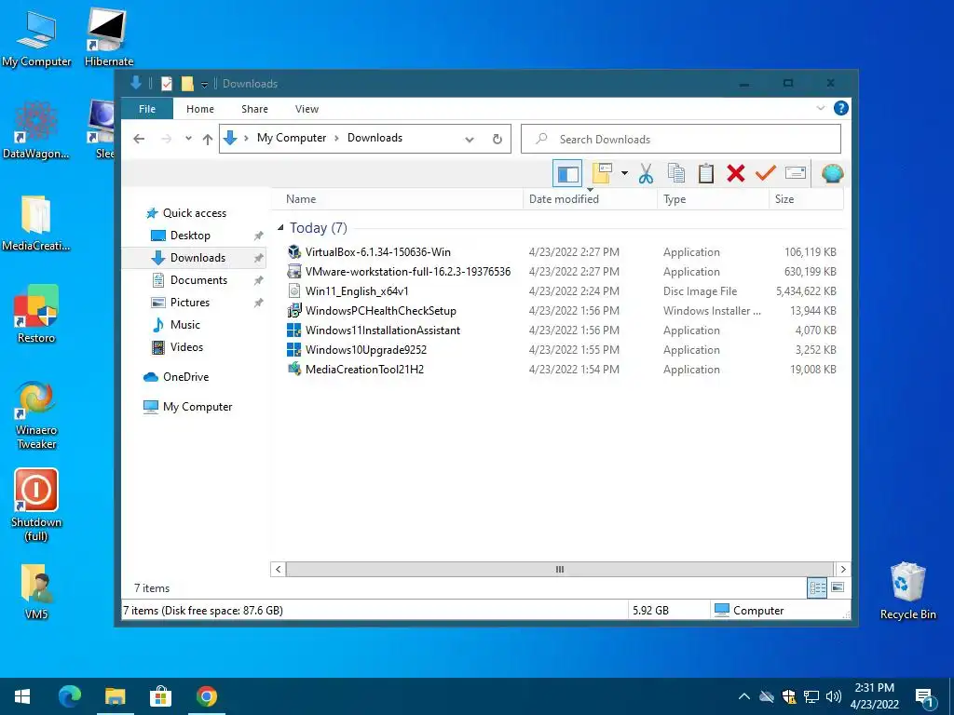Screen dimensions: 954x715
Task: Select Win11_English_x64v1 disc image
Action: point(357,291)
